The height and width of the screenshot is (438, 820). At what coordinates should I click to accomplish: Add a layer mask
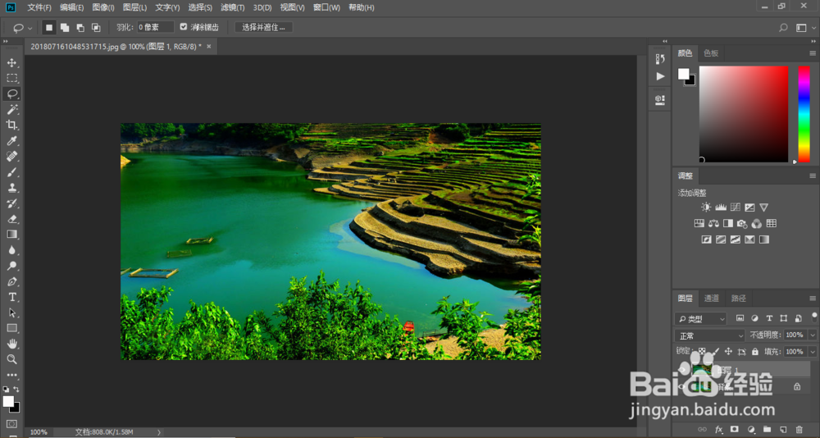(734, 429)
